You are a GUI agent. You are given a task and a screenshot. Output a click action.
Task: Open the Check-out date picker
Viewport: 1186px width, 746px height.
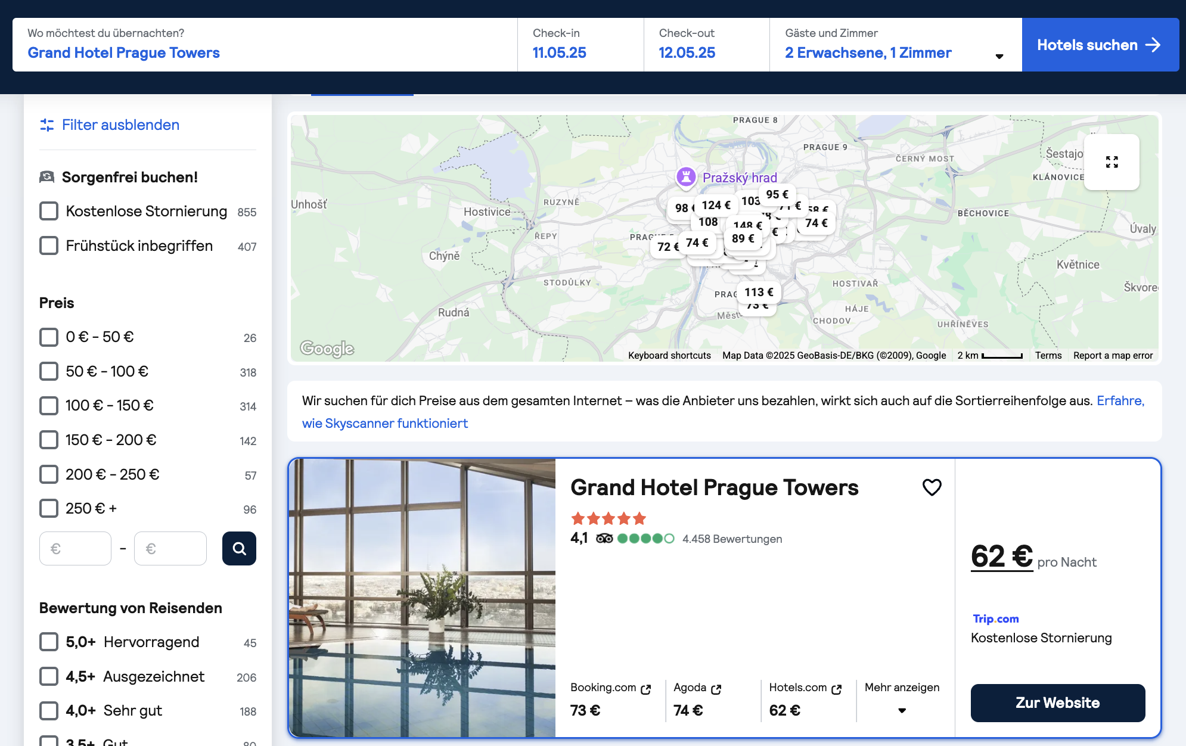coord(707,45)
